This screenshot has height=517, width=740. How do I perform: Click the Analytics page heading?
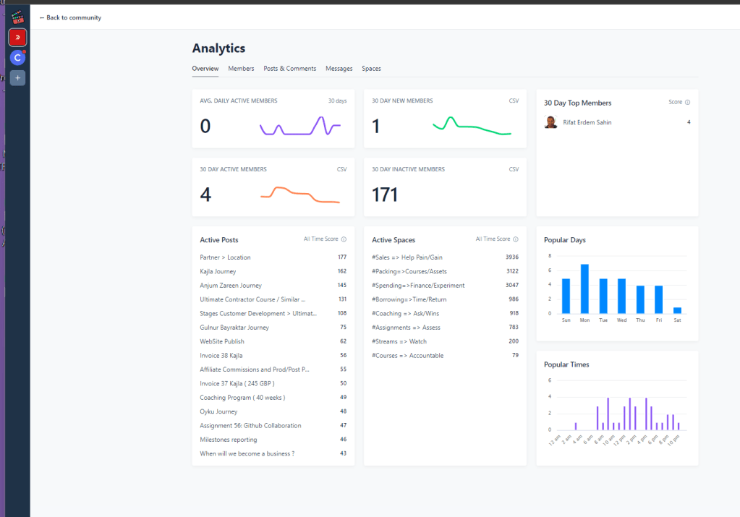pyautogui.click(x=218, y=48)
